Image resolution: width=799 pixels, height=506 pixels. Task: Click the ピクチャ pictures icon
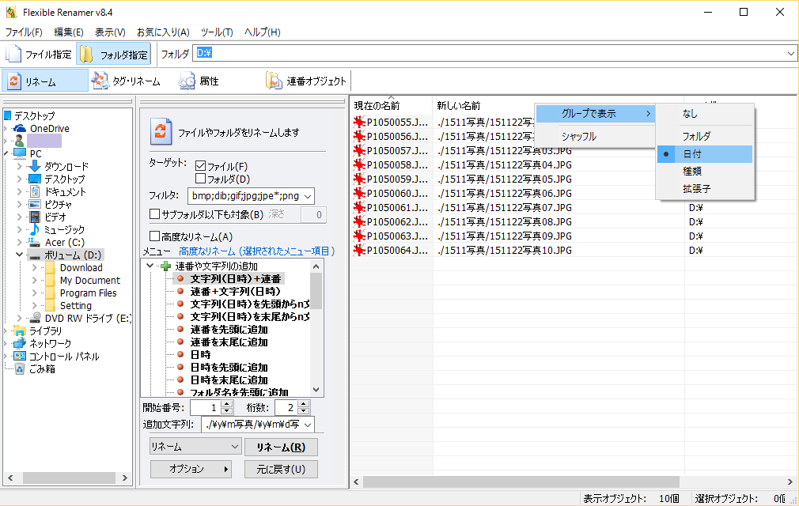34,204
